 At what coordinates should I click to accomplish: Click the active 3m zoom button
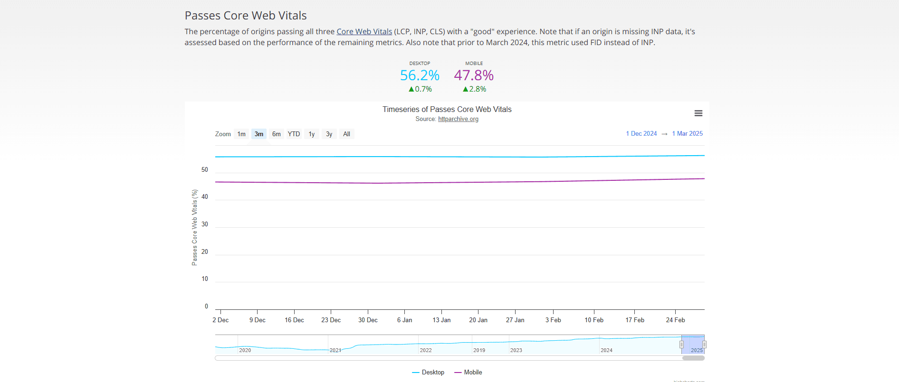(x=258, y=134)
